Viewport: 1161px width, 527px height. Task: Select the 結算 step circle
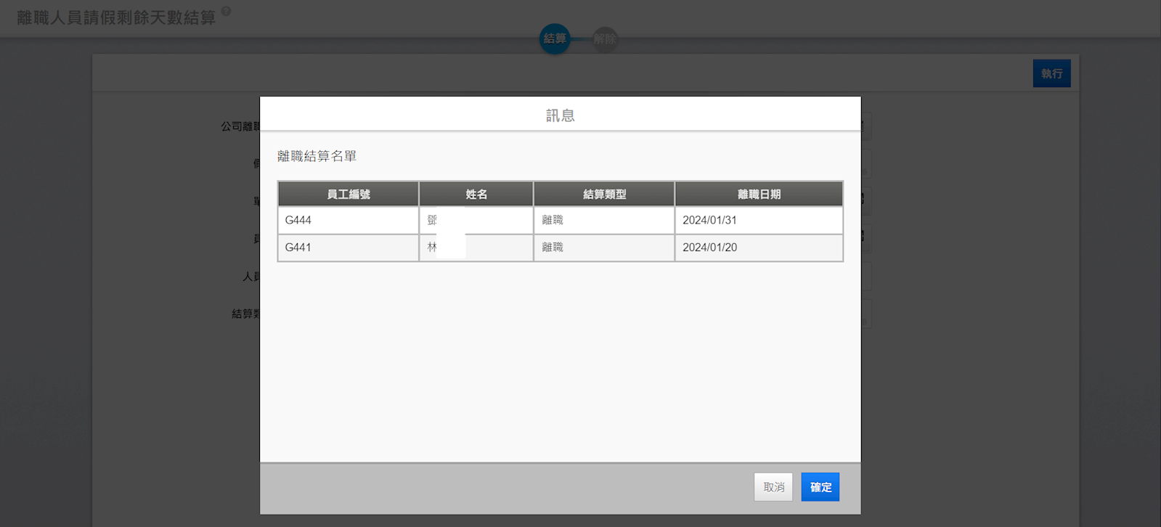(555, 38)
